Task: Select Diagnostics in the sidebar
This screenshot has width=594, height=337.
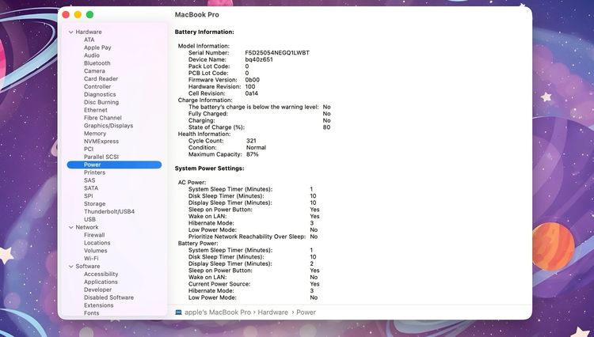Action: click(100, 95)
